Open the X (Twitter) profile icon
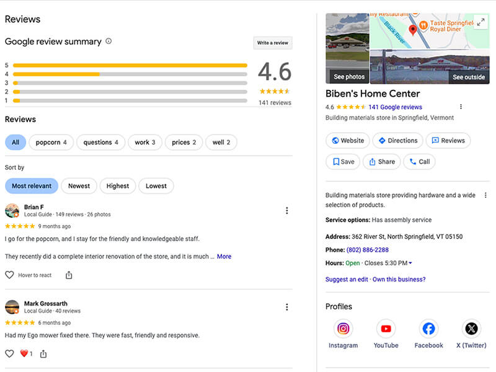 coord(471,329)
